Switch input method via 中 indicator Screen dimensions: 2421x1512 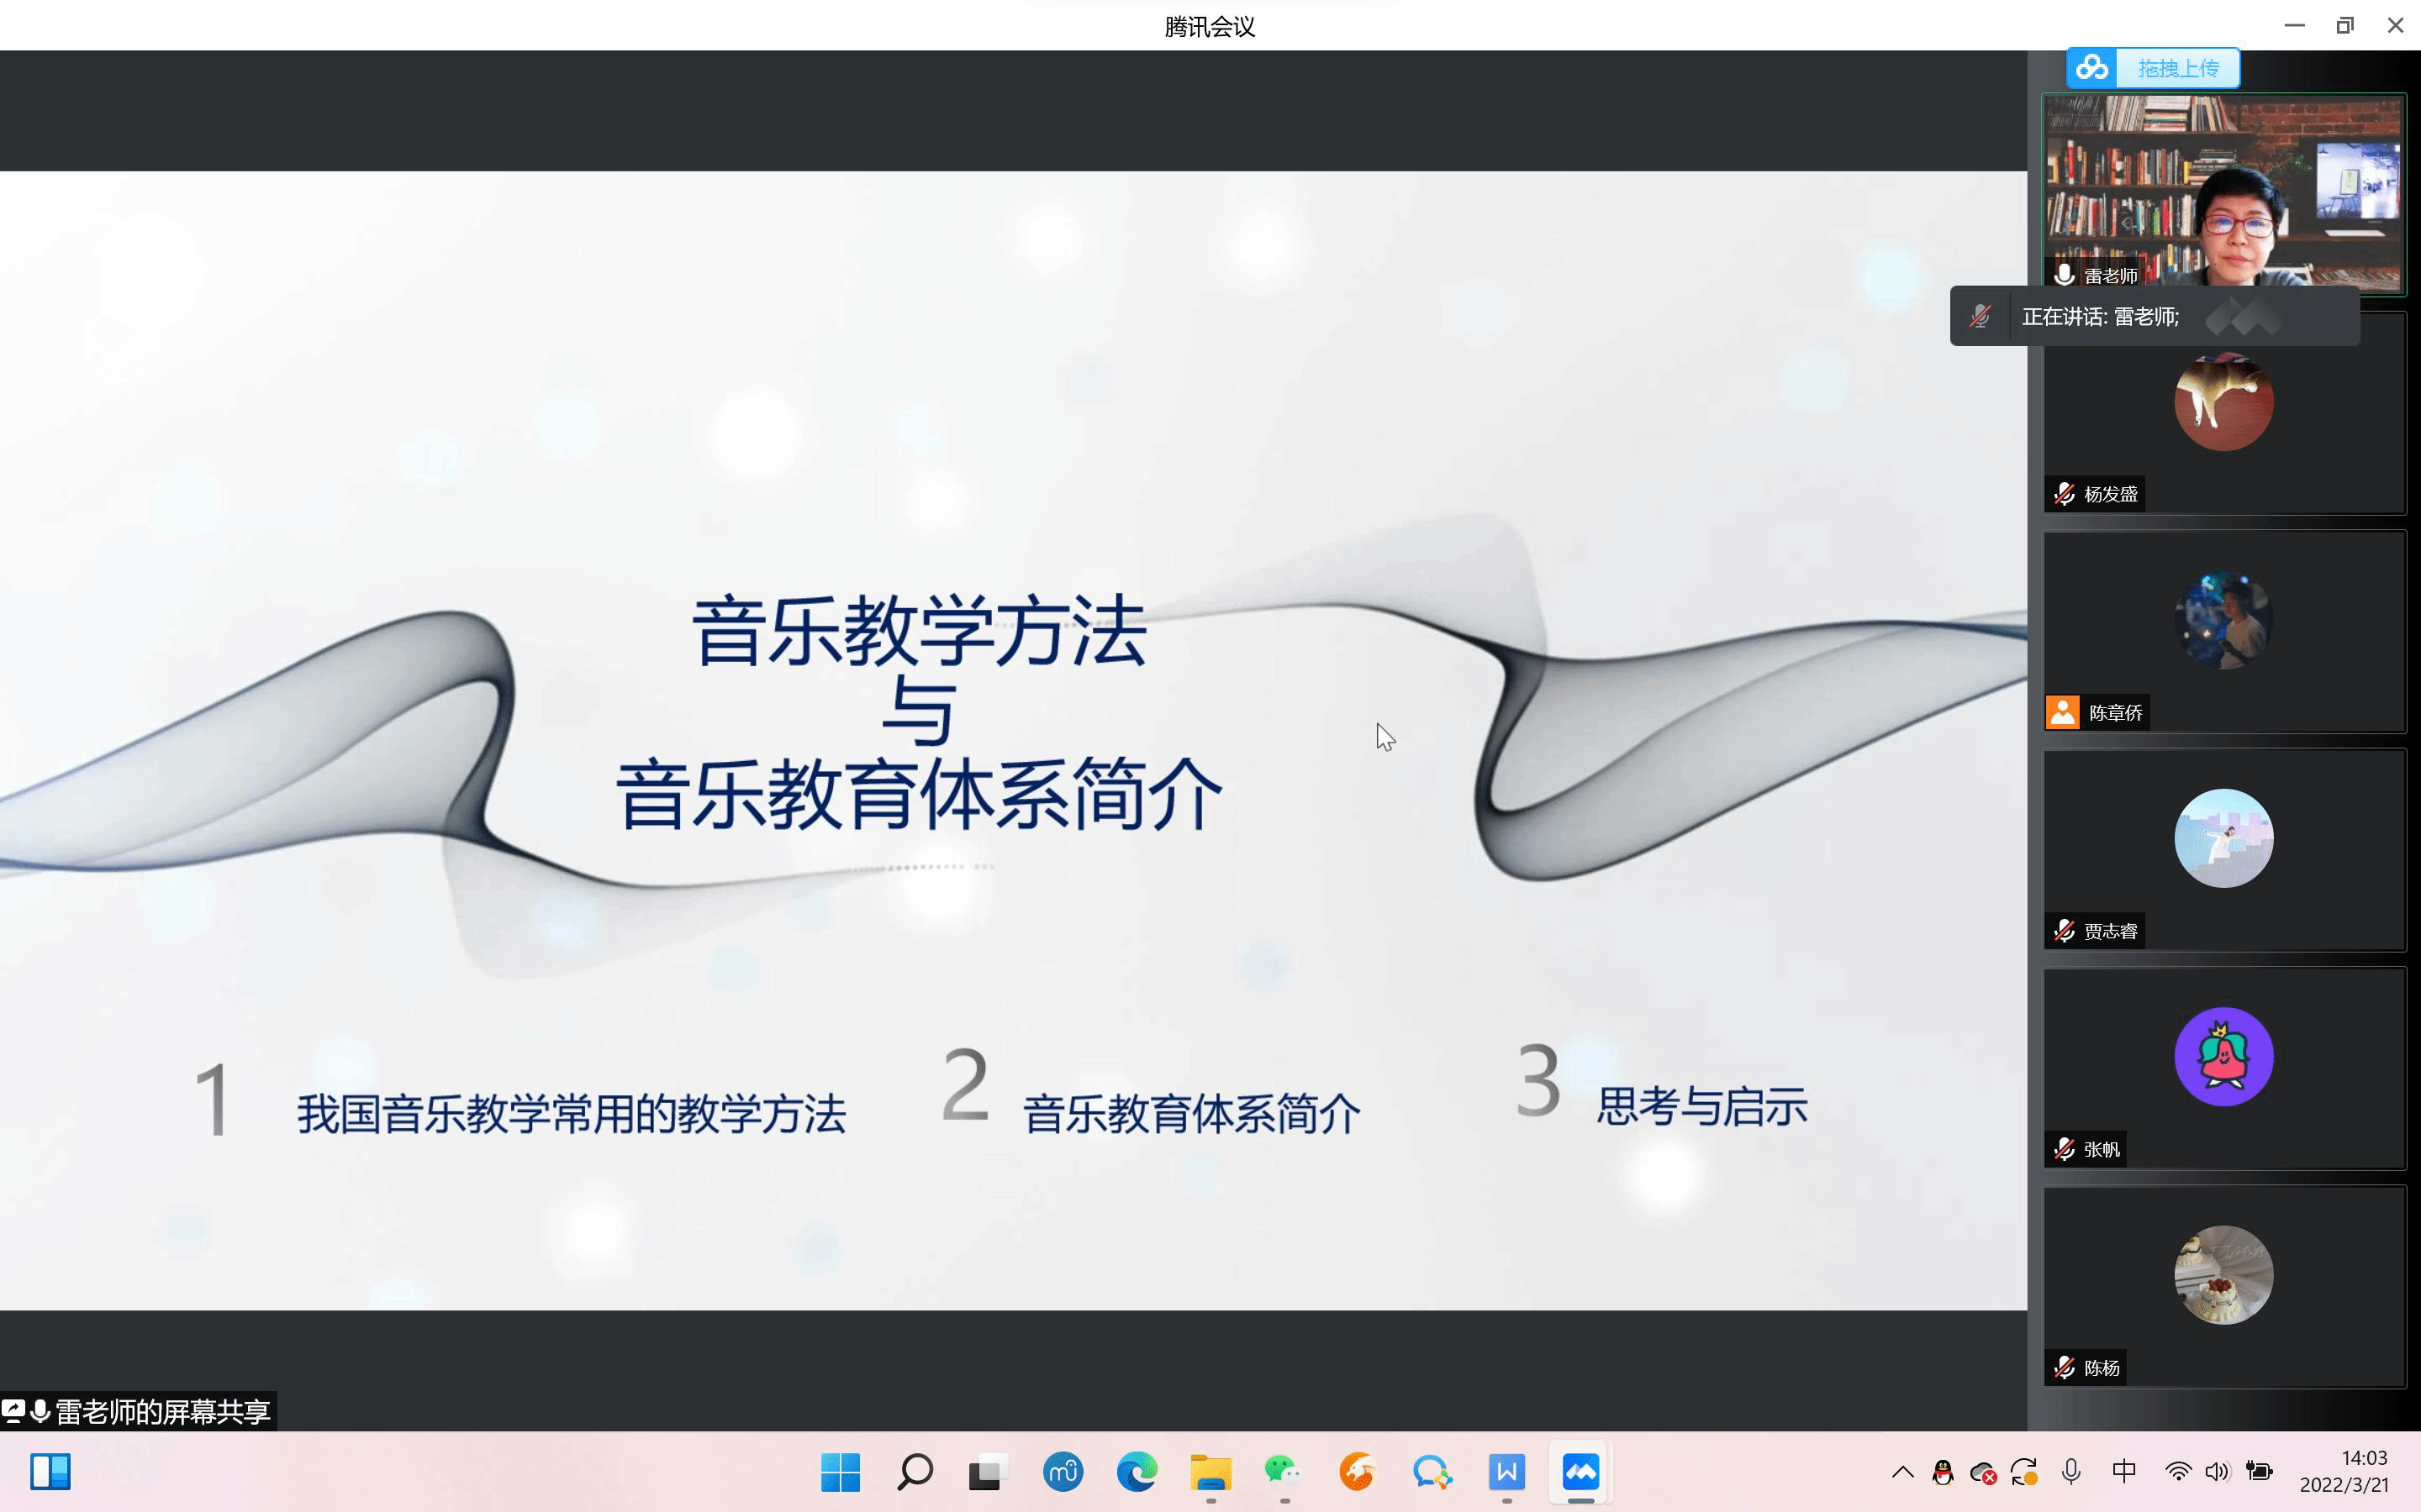coord(2124,1472)
